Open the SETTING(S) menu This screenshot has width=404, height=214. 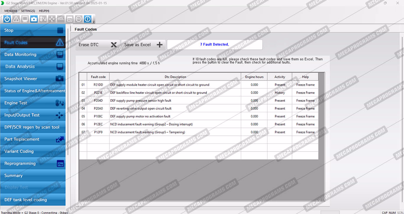pos(28,11)
